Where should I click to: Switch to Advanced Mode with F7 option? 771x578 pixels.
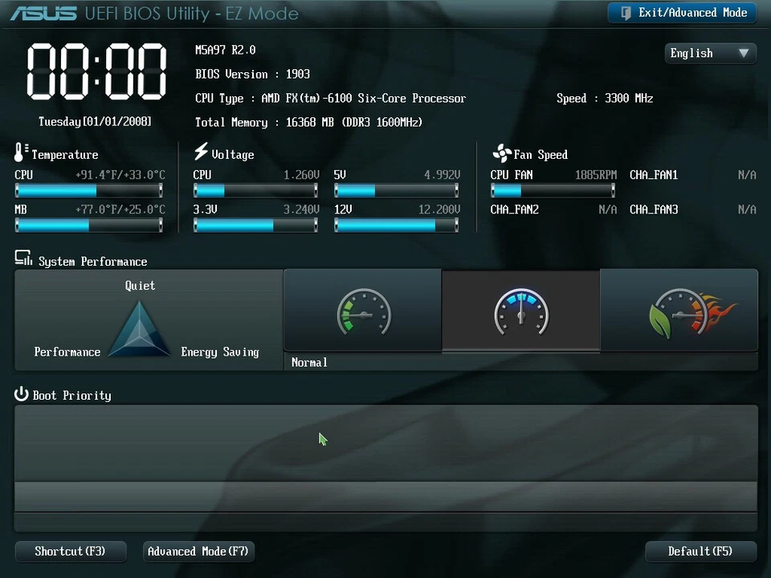click(198, 552)
